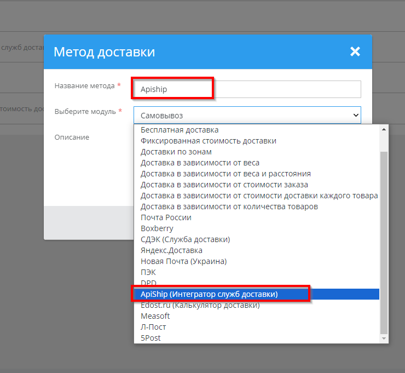
Task: Choose Почта России module
Action: click(166, 217)
